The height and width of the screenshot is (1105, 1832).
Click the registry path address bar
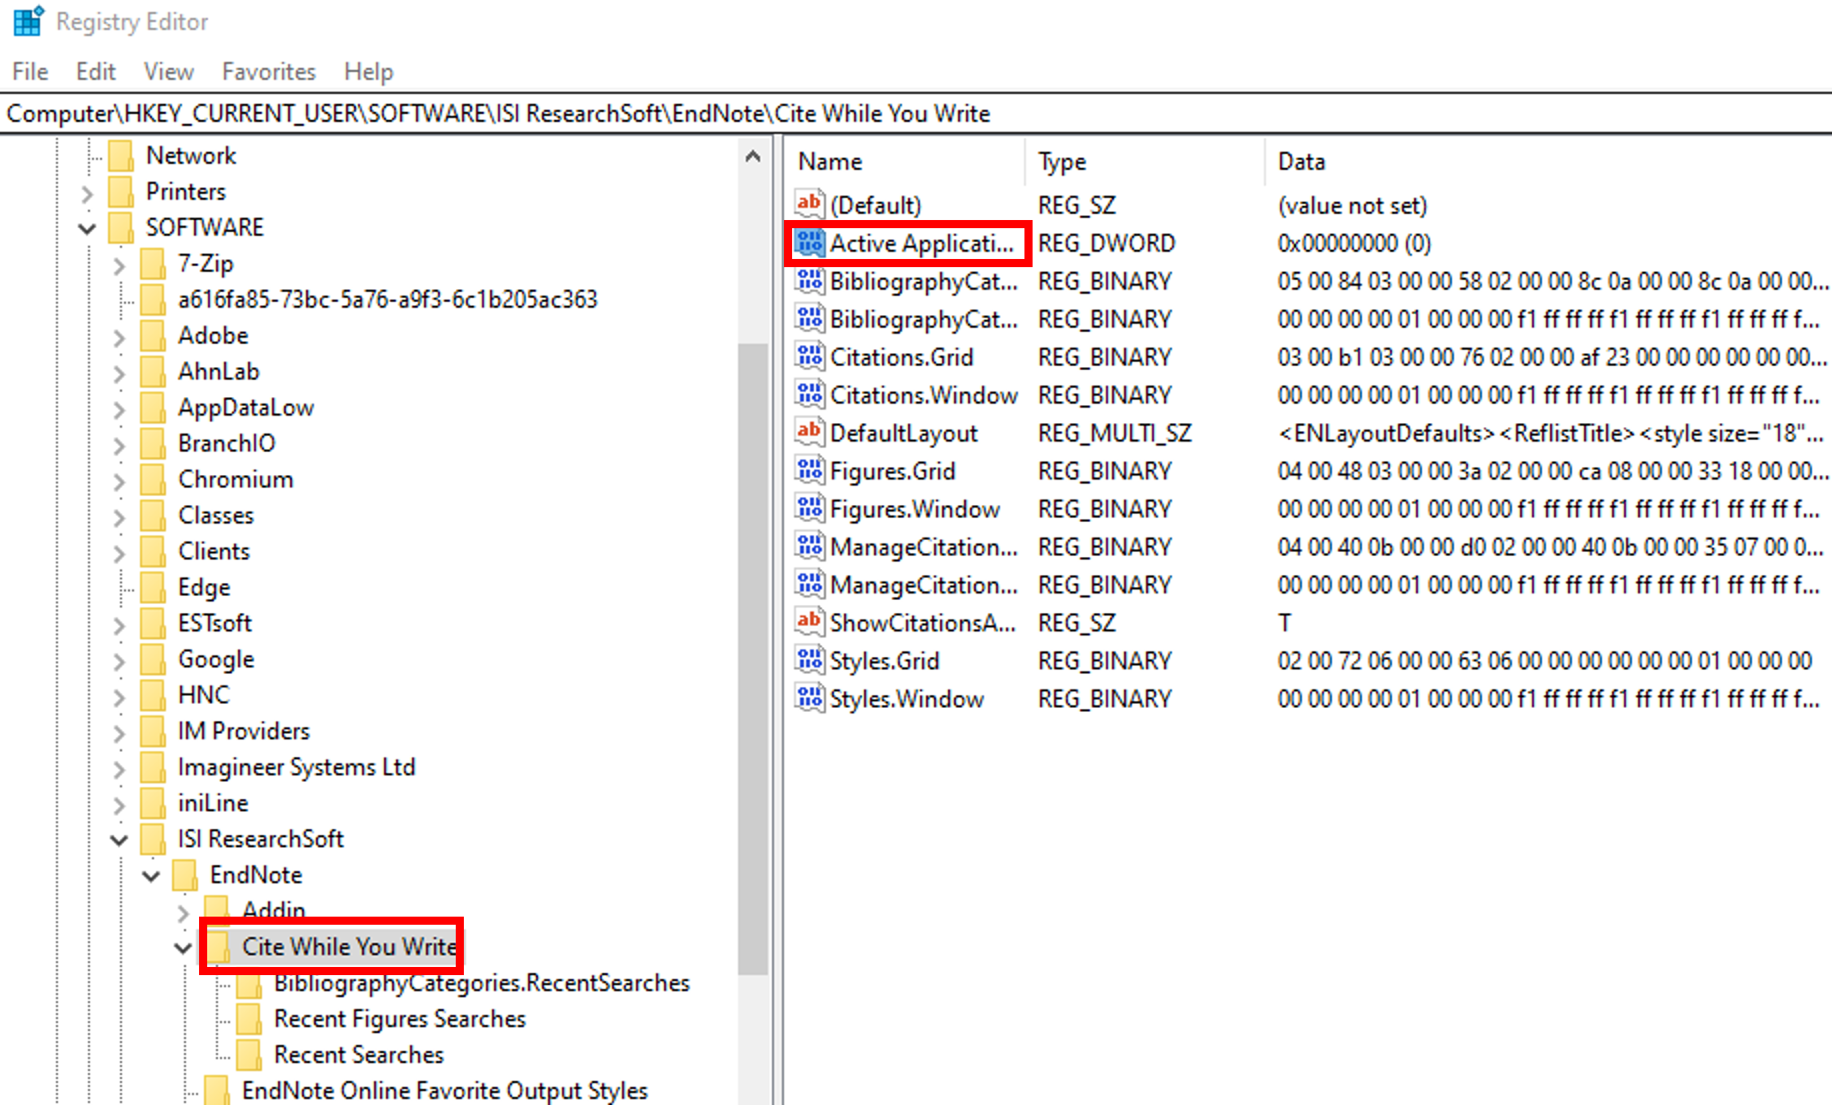click(916, 114)
